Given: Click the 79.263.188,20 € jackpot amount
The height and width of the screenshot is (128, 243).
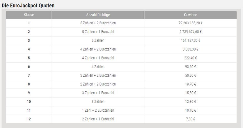Looking at the screenshot, I should tap(191, 23).
